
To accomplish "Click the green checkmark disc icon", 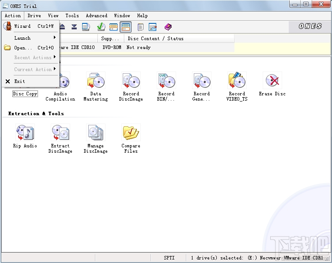I will 101,27.
